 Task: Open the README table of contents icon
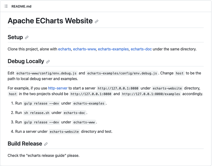6,6
